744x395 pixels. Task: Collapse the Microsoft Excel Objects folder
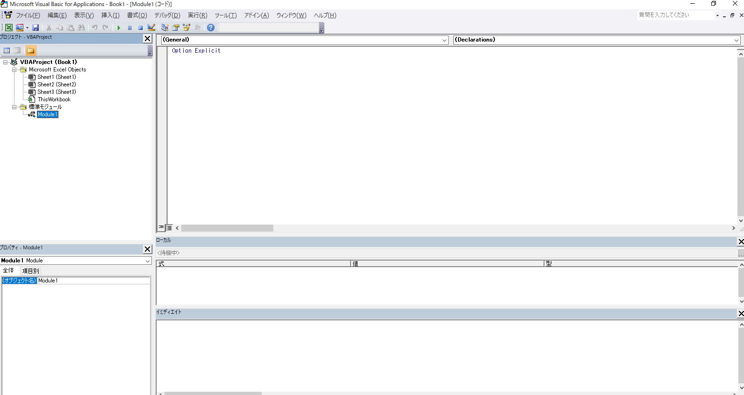(14, 70)
